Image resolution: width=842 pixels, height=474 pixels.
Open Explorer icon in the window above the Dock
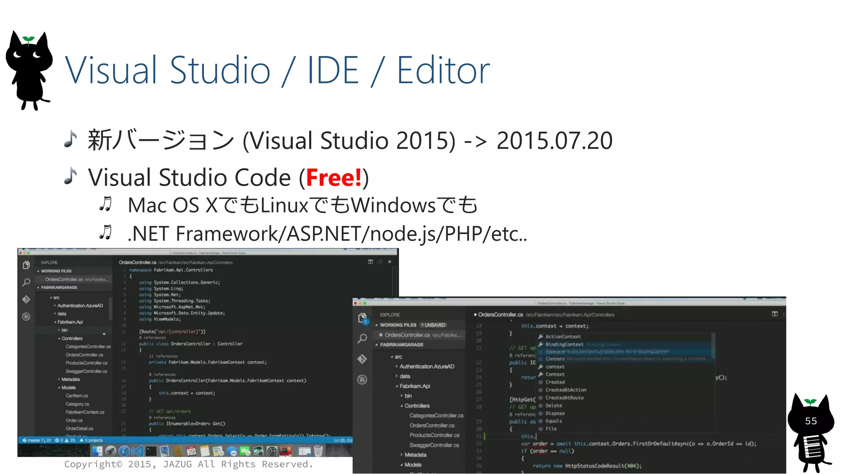click(x=26, y=265)
